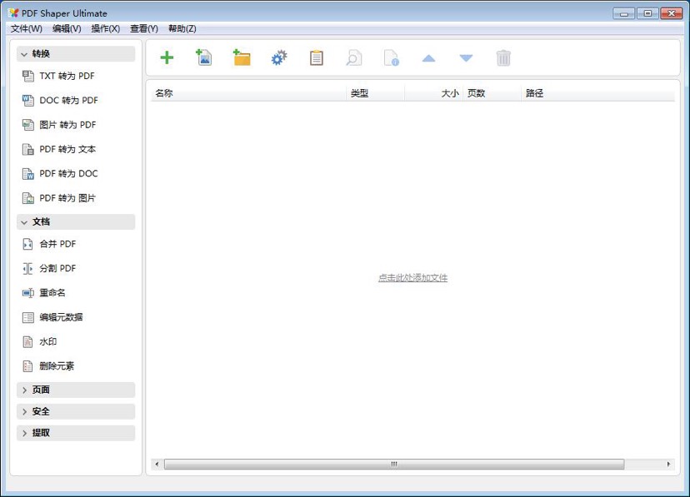Click the move down arrow icon
The width and height of the screenshot is (690, 497).
[x=466, y=58]
